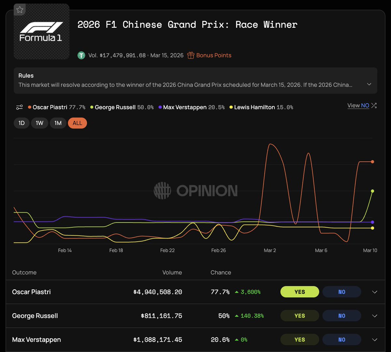Viewport: 391px width, 352px height.
Task: Toggle Lewis Hamilton legend entry
Action: click(x=261, y=107)
